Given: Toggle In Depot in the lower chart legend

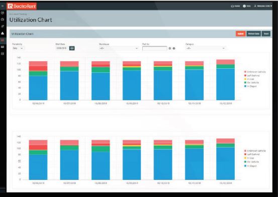Looking at the screenshot, I should coord(250,166).
